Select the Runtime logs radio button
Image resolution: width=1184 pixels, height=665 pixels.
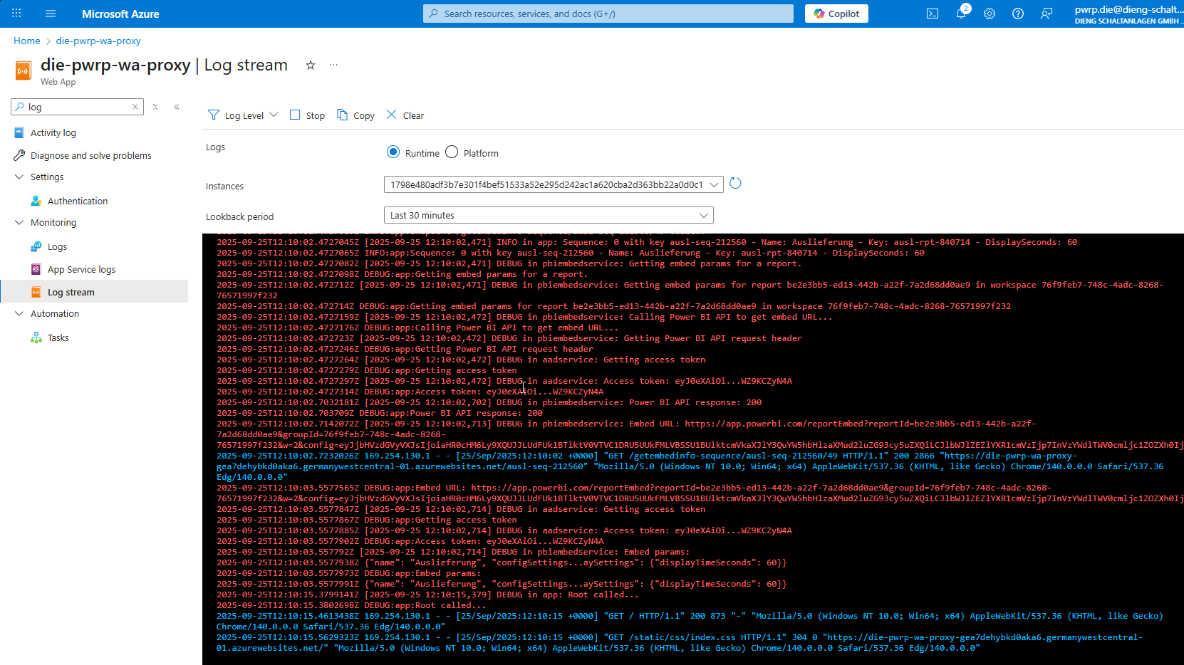pos(393,152)
